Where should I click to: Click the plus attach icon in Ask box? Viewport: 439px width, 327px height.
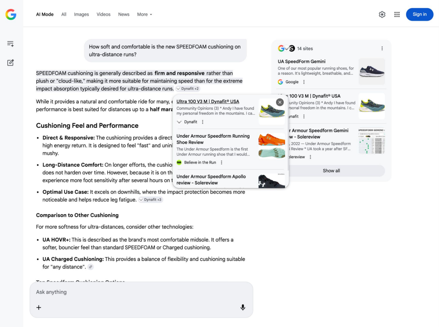coord(39,307)
